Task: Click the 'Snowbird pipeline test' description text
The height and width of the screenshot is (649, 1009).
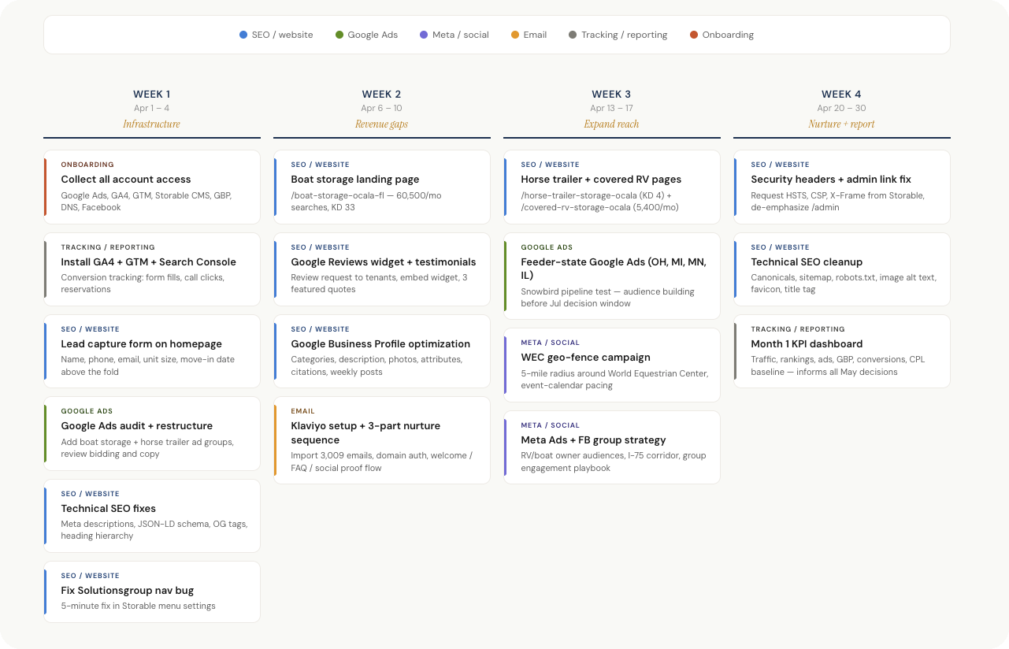Action: tap(607, 298)
